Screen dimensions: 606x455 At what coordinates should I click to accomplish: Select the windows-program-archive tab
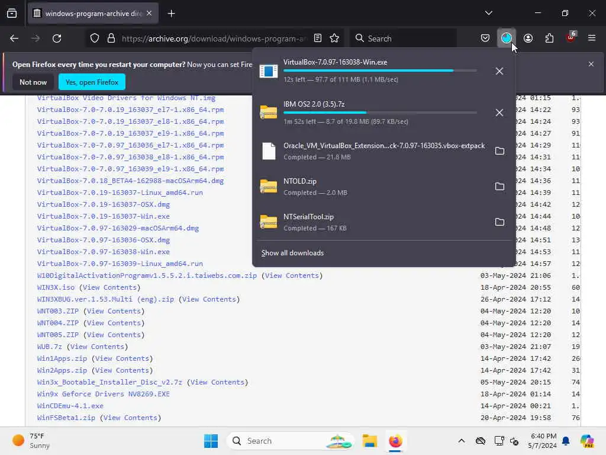(93, 14)
